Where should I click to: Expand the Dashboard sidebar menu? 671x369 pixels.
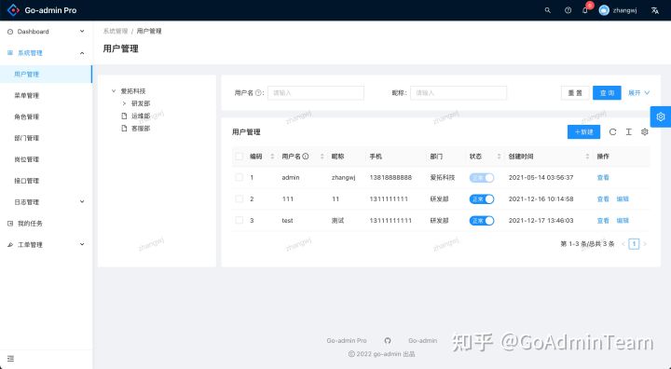(46, 32)
